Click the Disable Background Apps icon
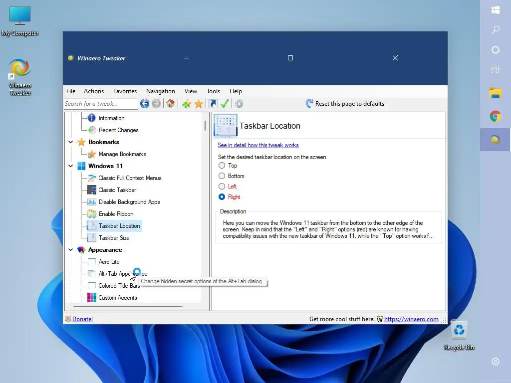Screen dimensions: 511x383 [92, 202]
